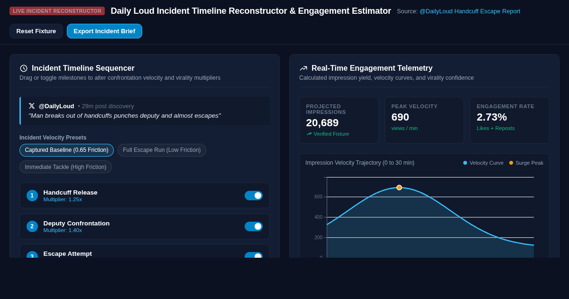Click the Escape Attempt milestone title
569x299 pixels.
[68, 253]
